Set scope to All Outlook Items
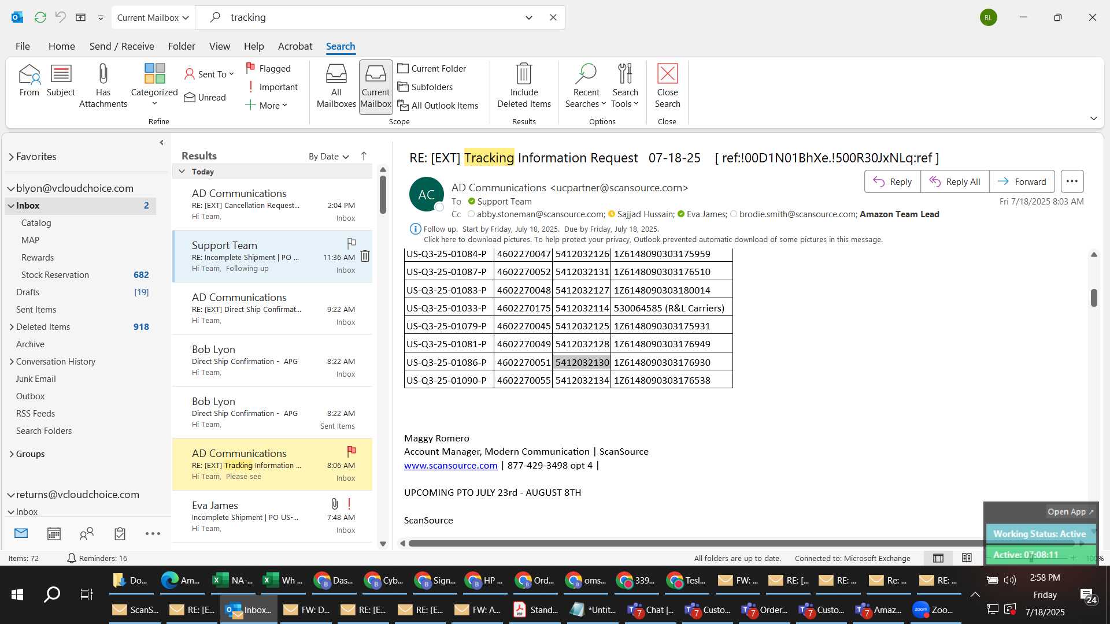 click(x=438, y=105)
